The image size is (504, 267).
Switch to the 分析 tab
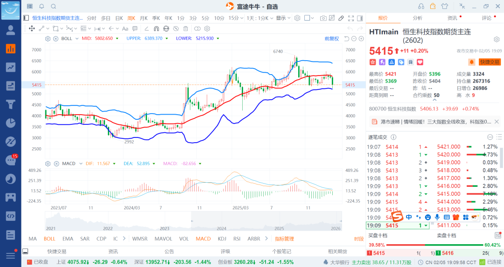pos(417,18)
